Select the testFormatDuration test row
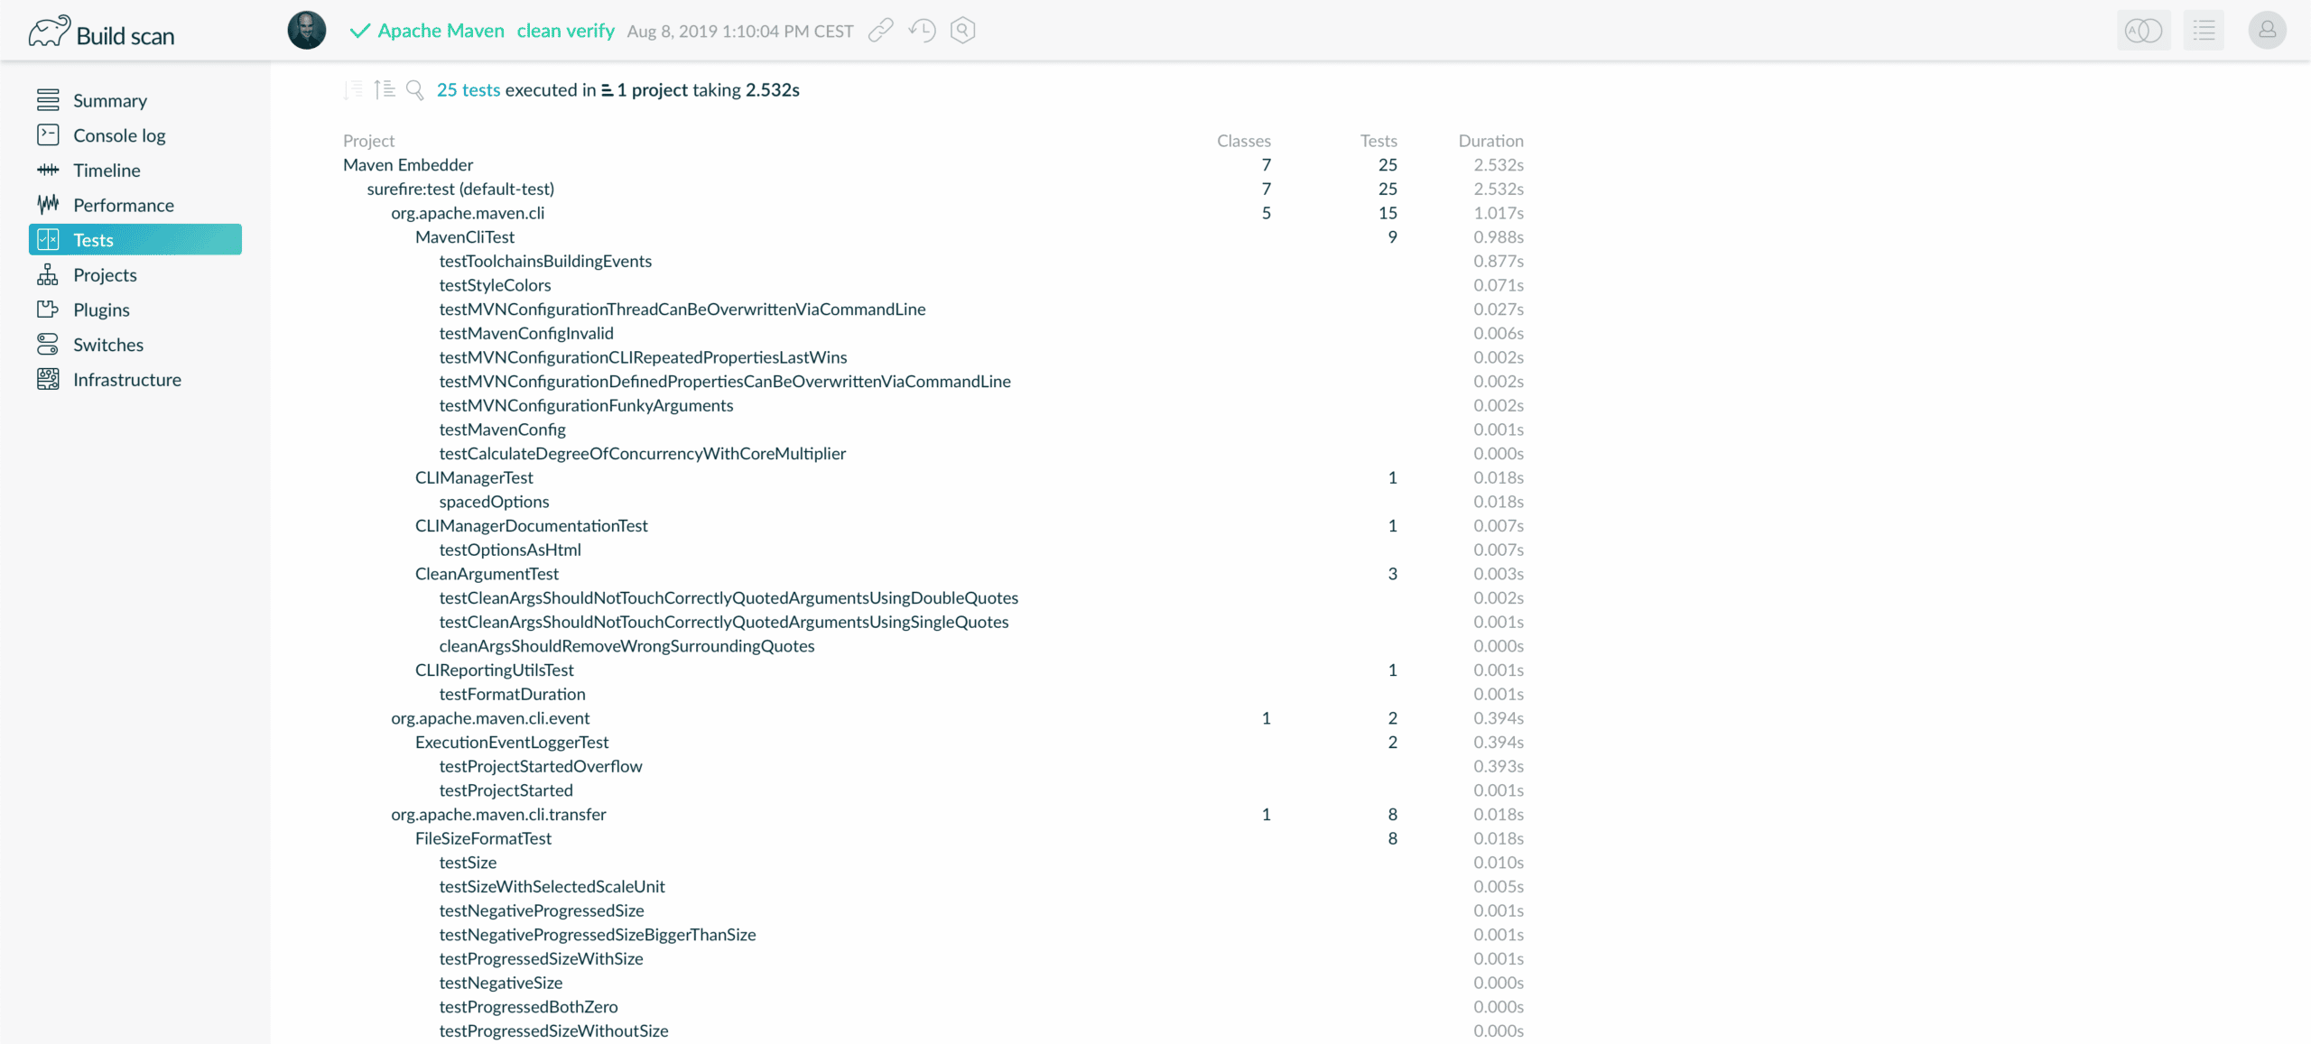The image size is (2311, 1044). click(512, 694)
